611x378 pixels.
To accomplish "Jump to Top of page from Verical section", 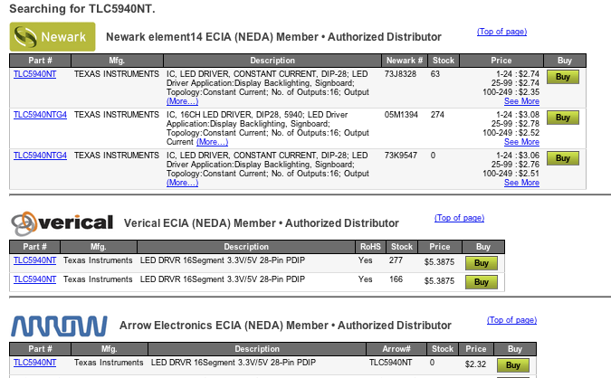I will click(x=460, y=218).
